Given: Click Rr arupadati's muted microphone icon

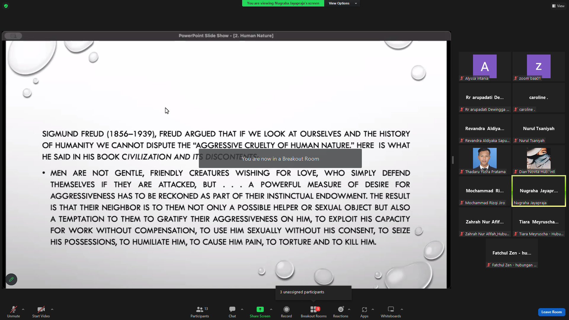Looking at the screenshot, I should [x=462, y=110].
